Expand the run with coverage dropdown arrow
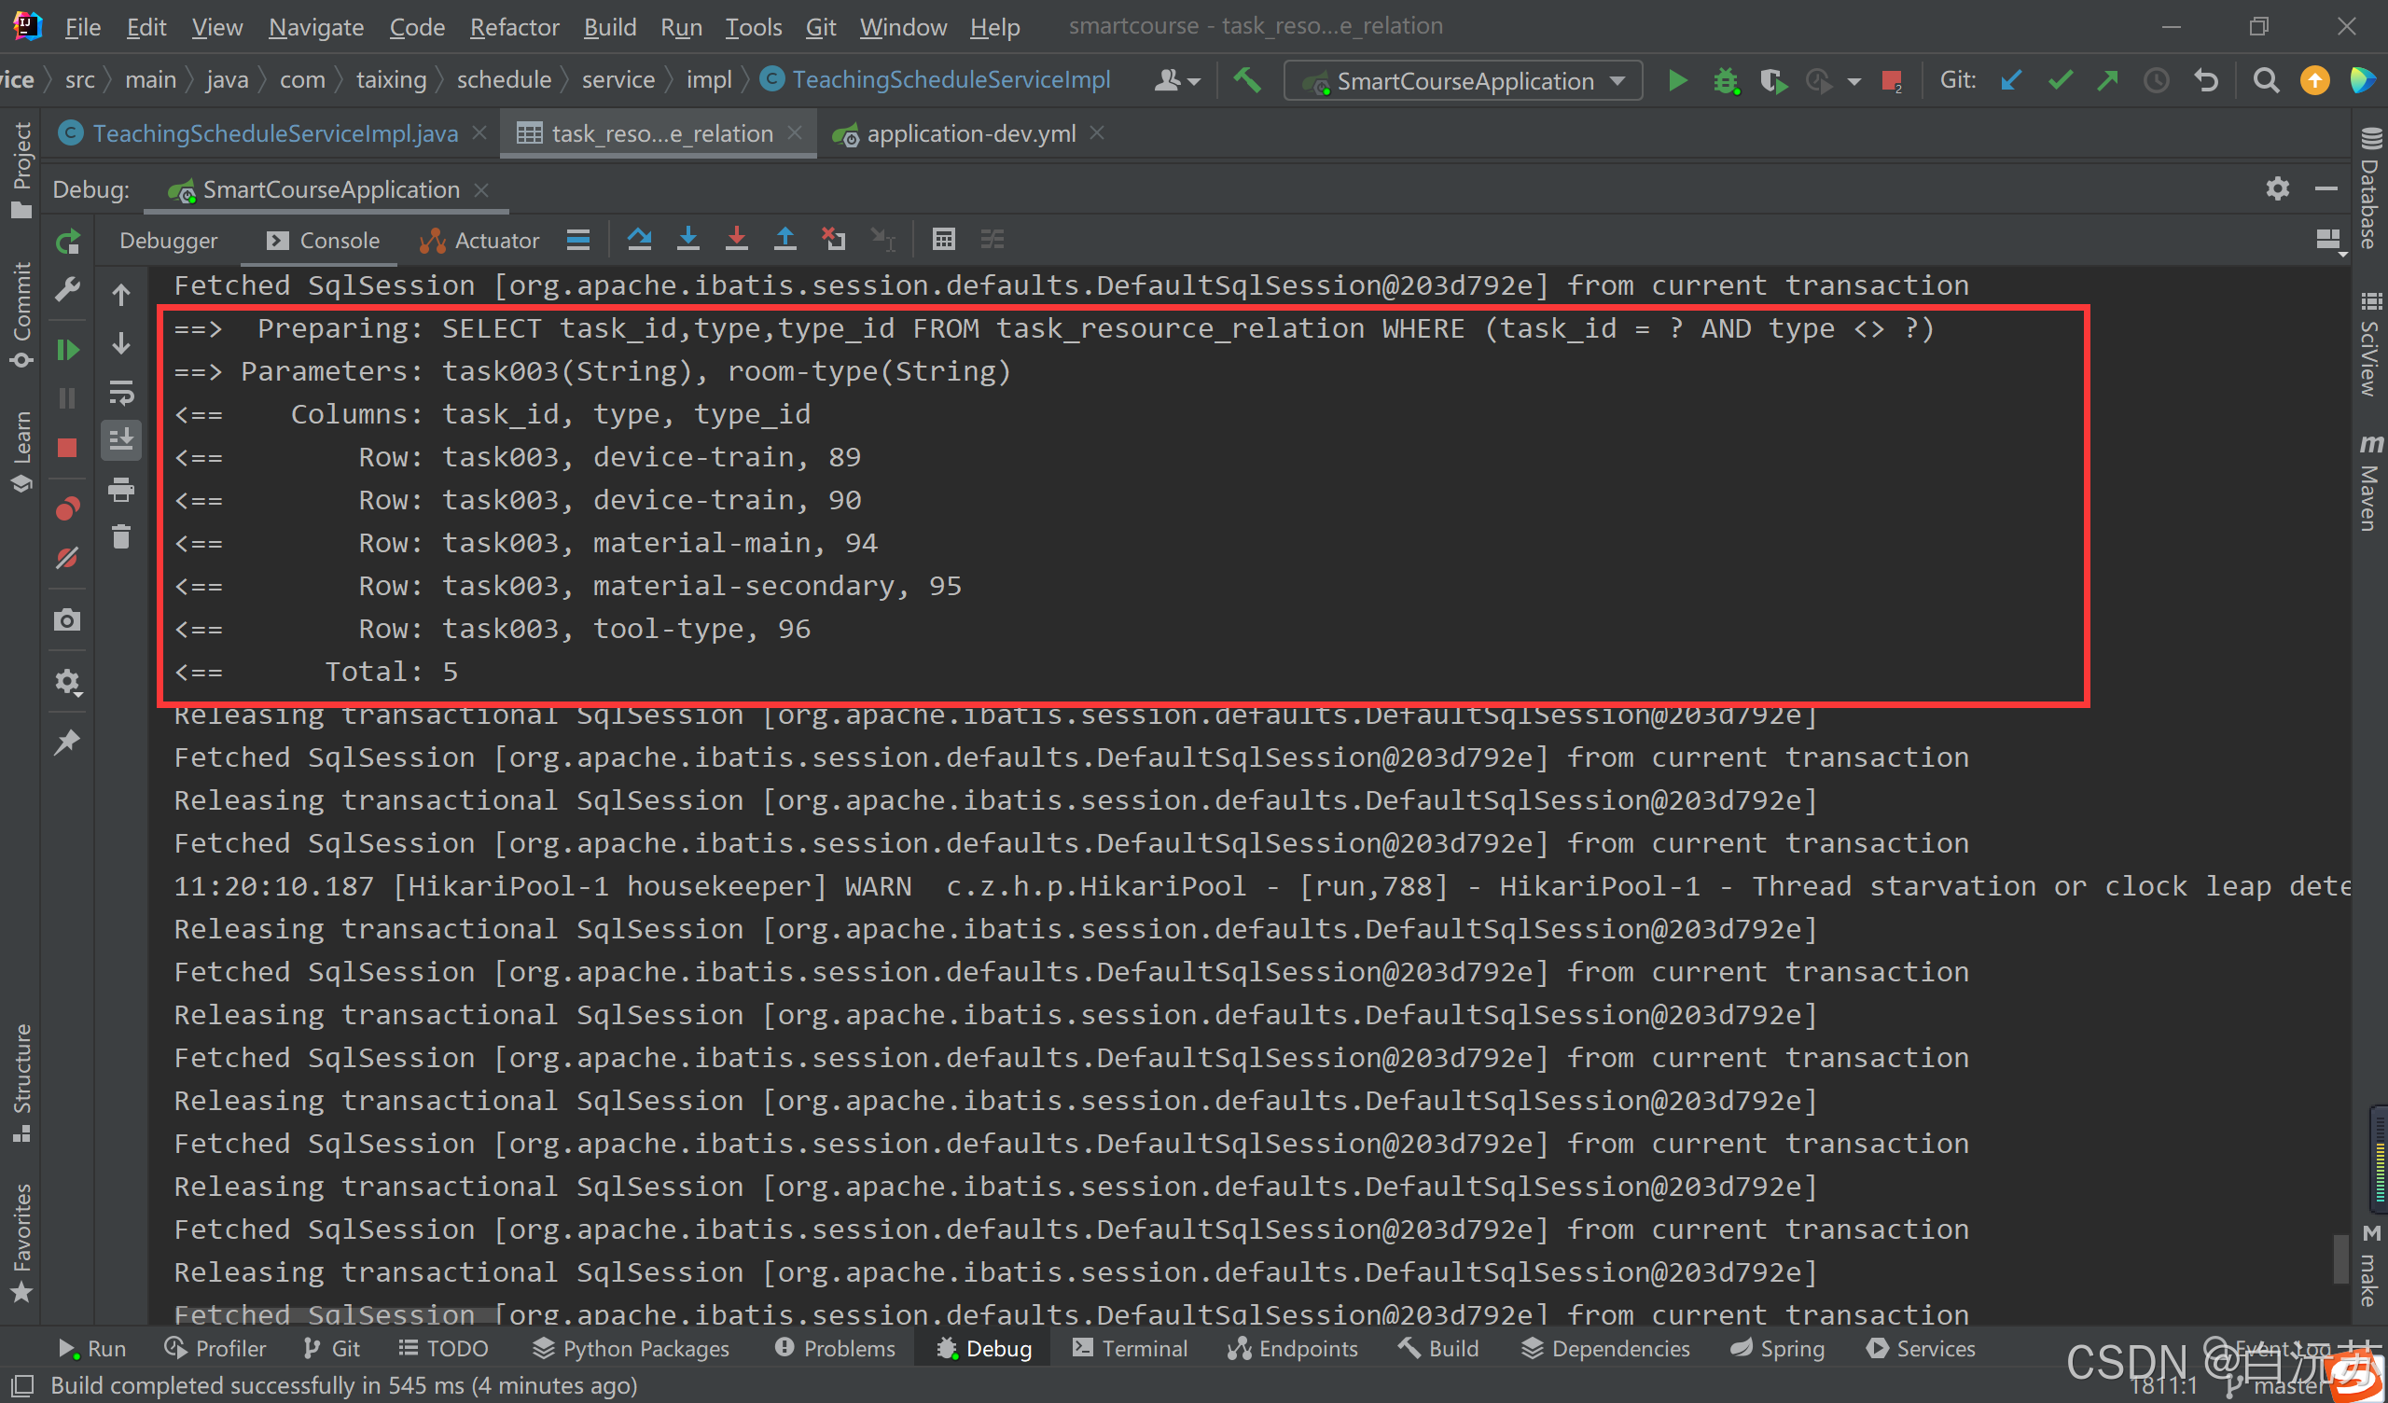 pyautogui.click(x=1854, y=81)
